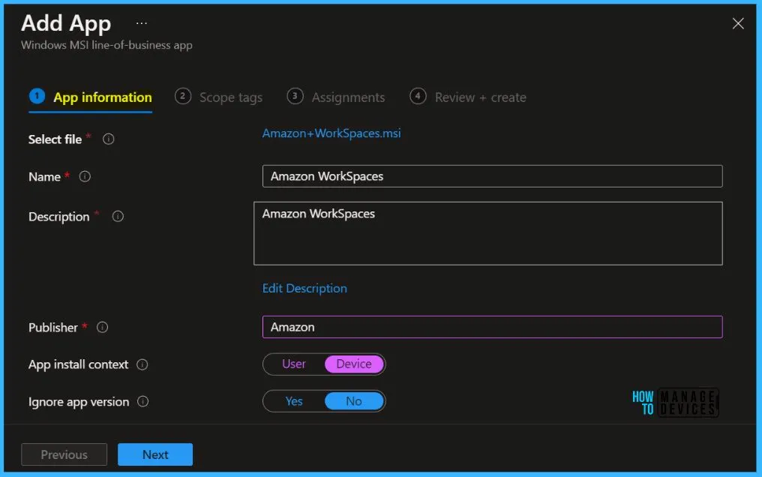This screenshot has width=762, height=477.
Task: Switch to the Scope tags step
Action: [x=219, y=97]
